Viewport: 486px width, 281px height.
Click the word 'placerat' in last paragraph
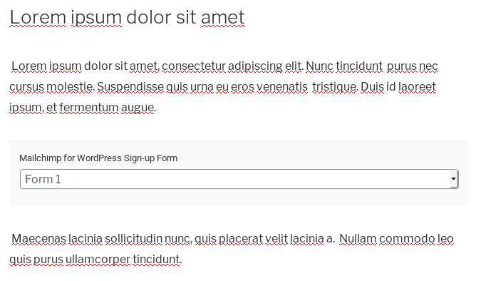pyautogui.click(x=241, y=239)
